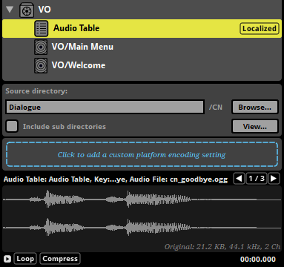Click the Localized tag badge
Screen dimensions: 284x267
click(x=260, y=28)
